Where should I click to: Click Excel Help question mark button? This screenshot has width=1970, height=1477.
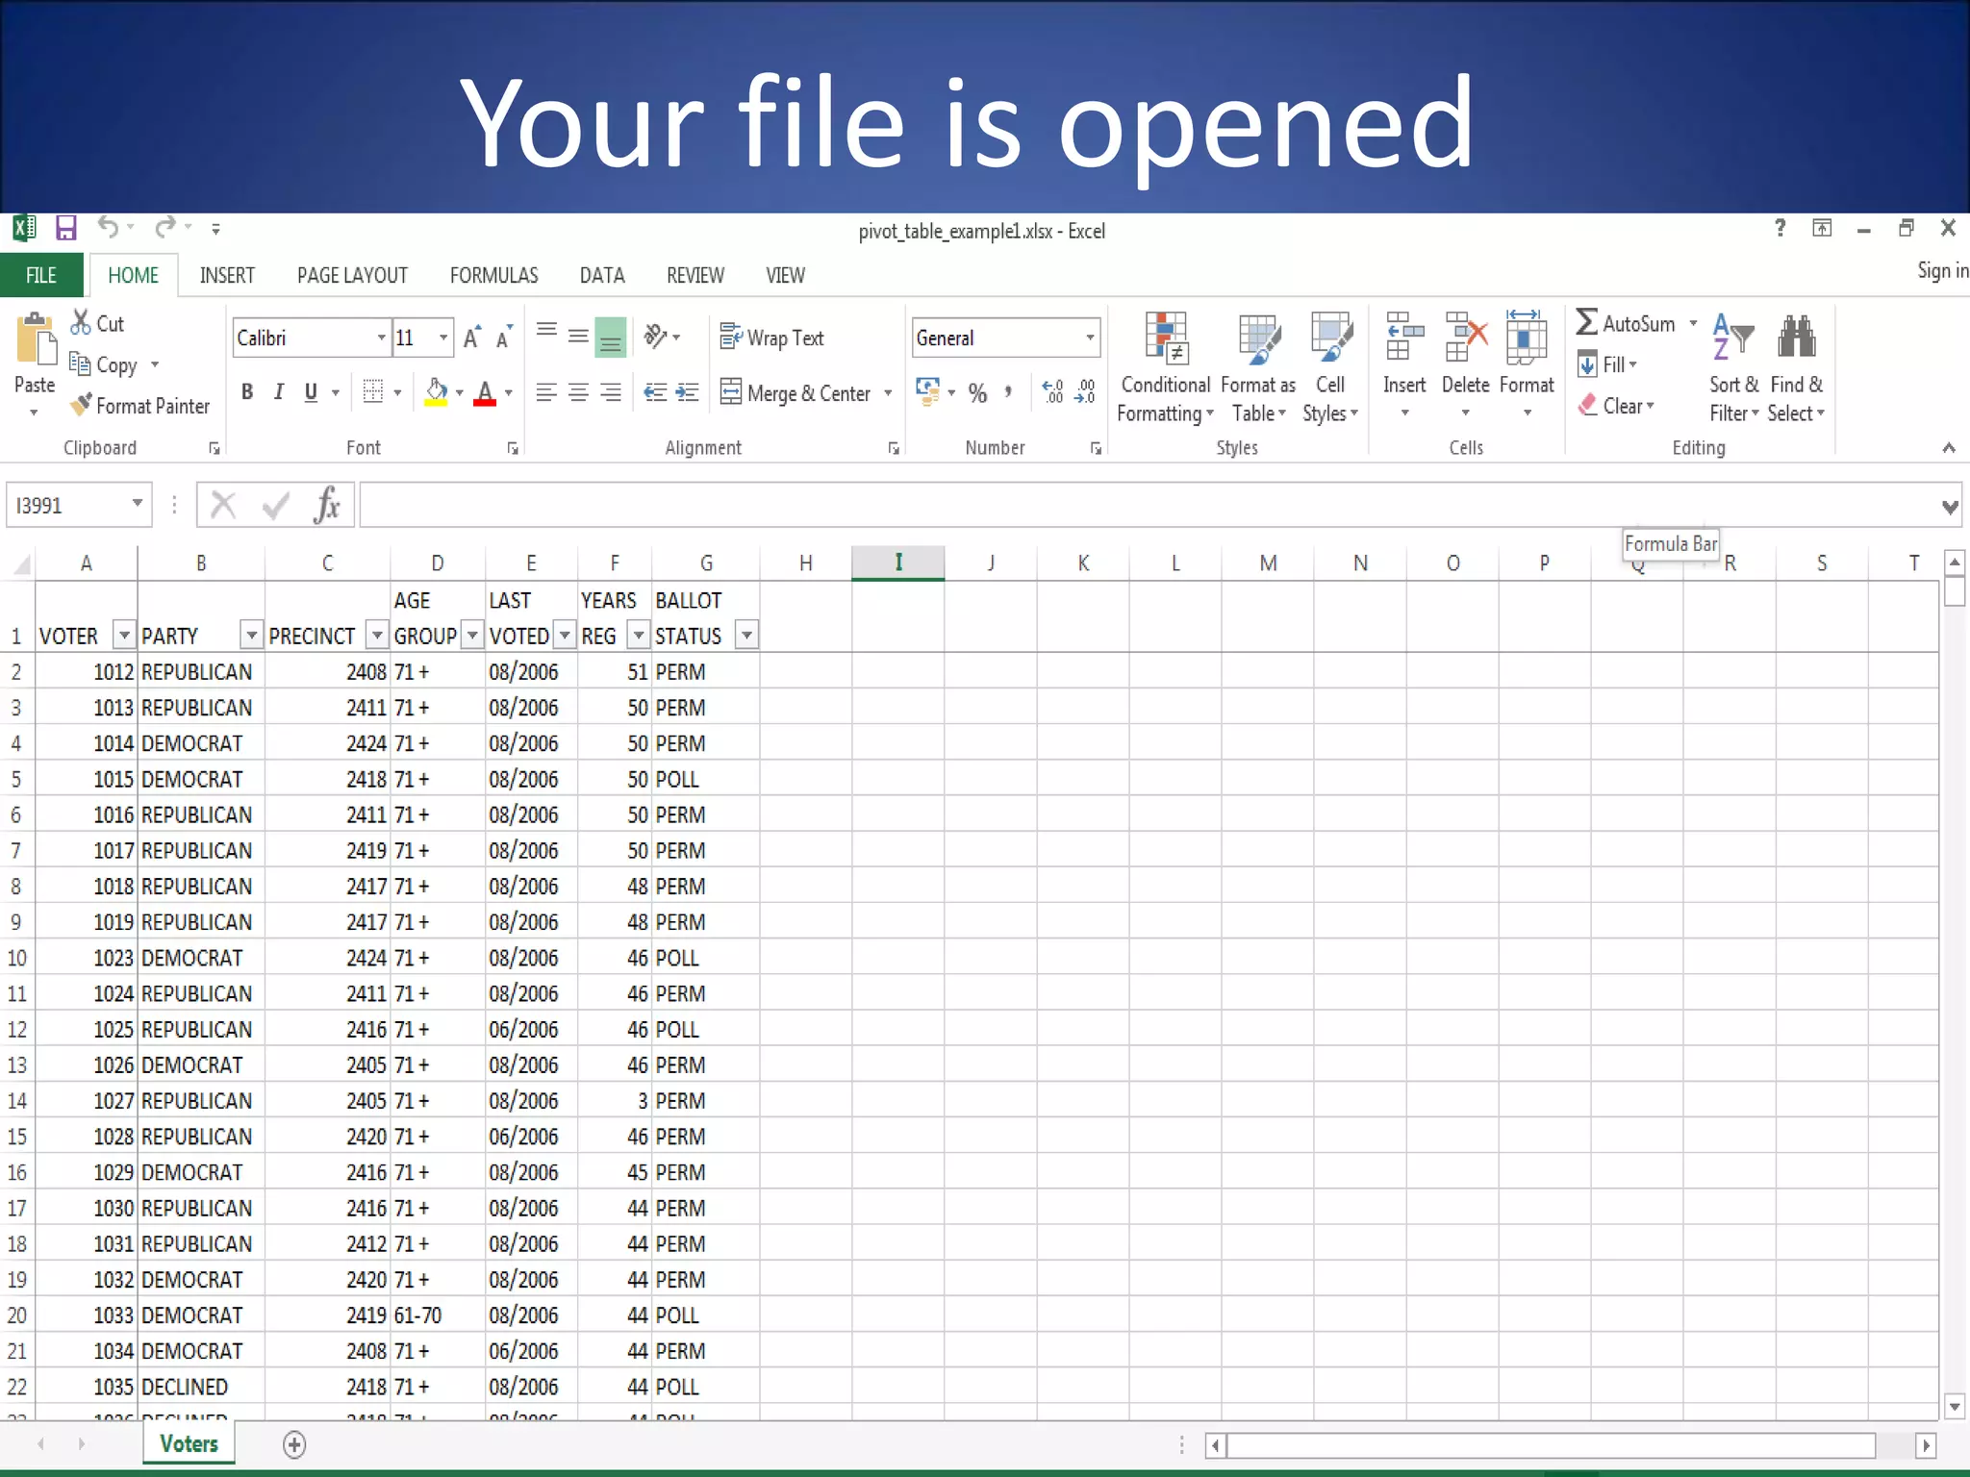point(1781,228)
